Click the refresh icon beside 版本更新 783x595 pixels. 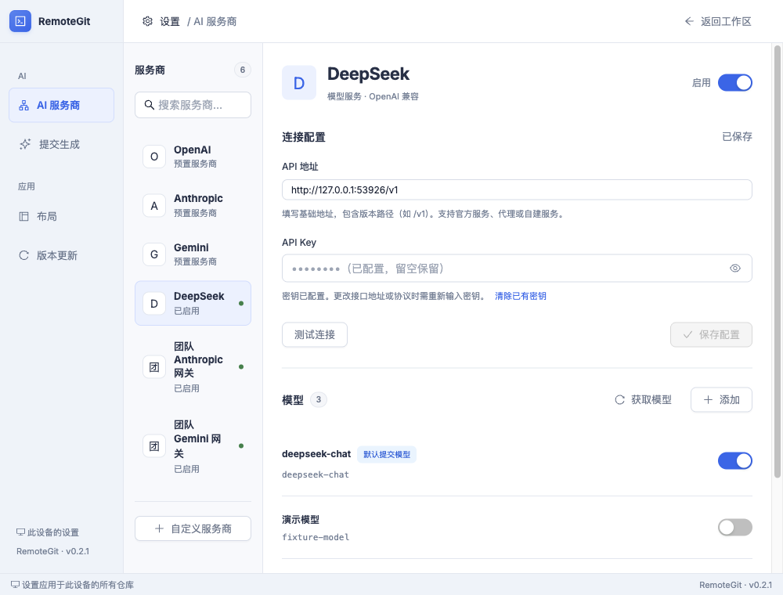coord(23,255)
